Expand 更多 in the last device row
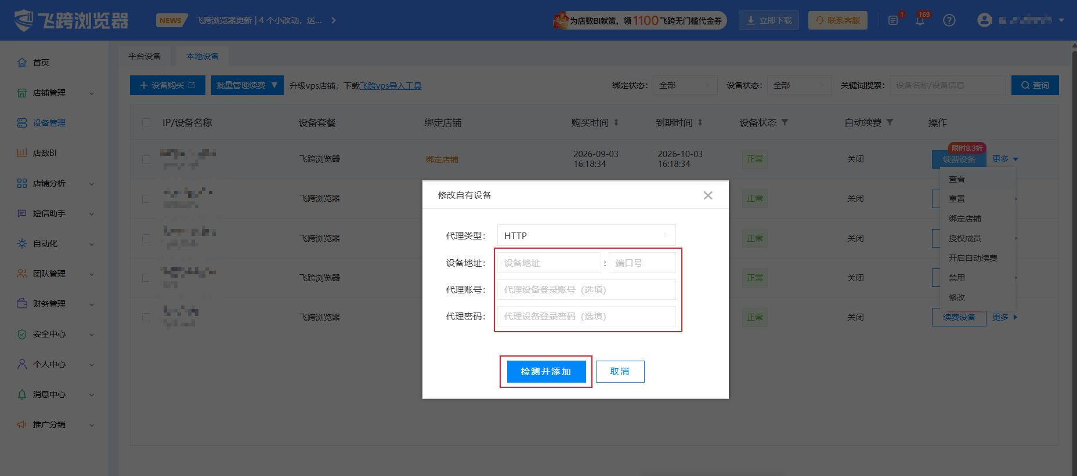Screen dimensions: 1077x476 pos(1004,317)
